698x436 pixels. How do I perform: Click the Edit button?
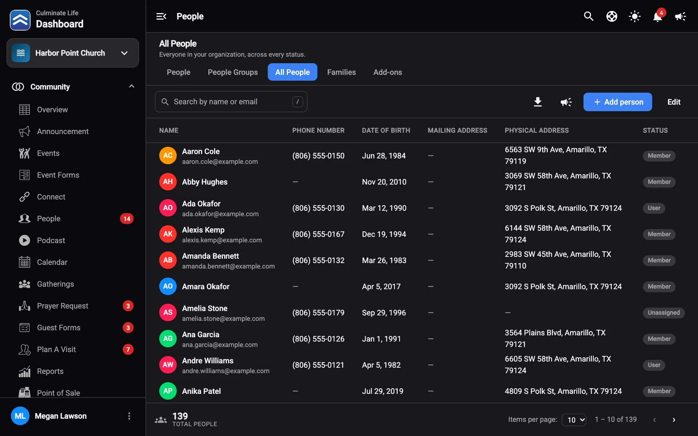click(x=674, y=102)
